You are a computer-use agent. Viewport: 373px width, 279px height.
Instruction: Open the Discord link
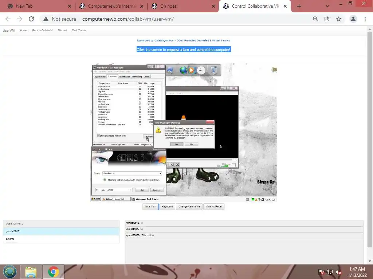click(62, 31)
